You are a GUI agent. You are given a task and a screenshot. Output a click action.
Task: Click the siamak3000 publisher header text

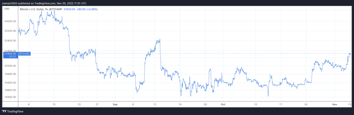pos(45,3)
